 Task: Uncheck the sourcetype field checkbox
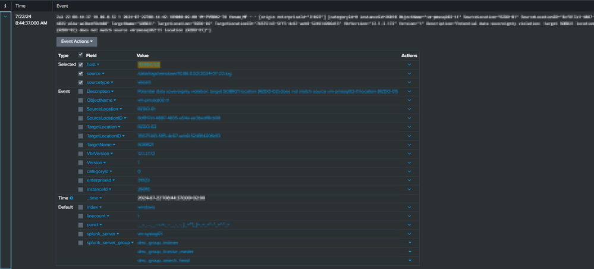80,82
